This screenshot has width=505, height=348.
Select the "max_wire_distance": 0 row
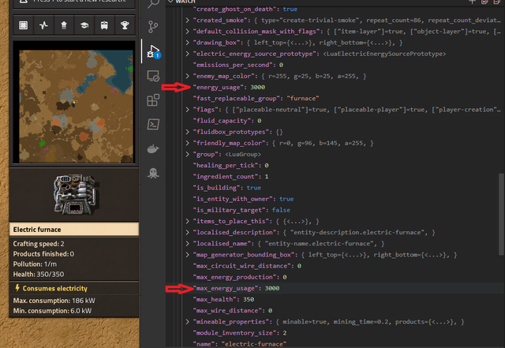[x=335, y=311]
